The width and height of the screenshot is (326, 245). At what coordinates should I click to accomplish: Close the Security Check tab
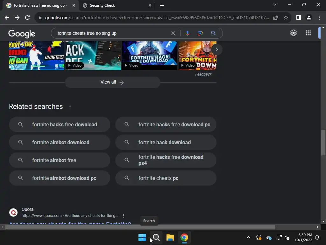click(150, 6)
